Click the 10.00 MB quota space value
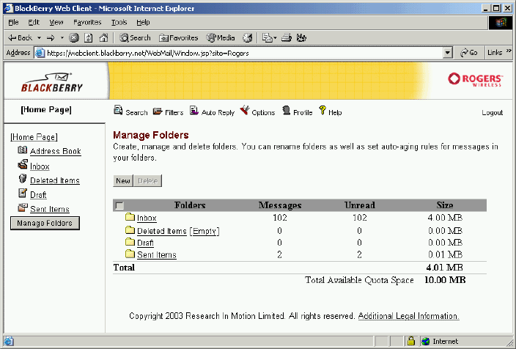This screenshot has width=516, height=349. (445, 280)
